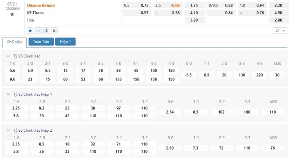Screen dimensions: 289x159
Task: Click the dollar sign odds icon
Action: (x=46, y=31)
